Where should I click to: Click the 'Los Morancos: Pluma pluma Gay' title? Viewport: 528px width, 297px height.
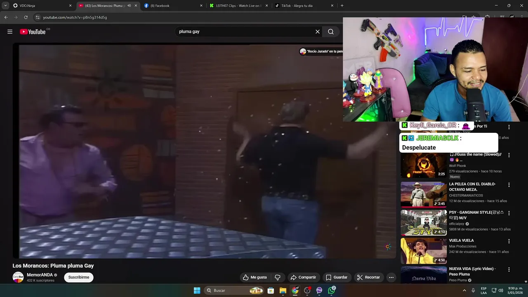click(53, 266)
